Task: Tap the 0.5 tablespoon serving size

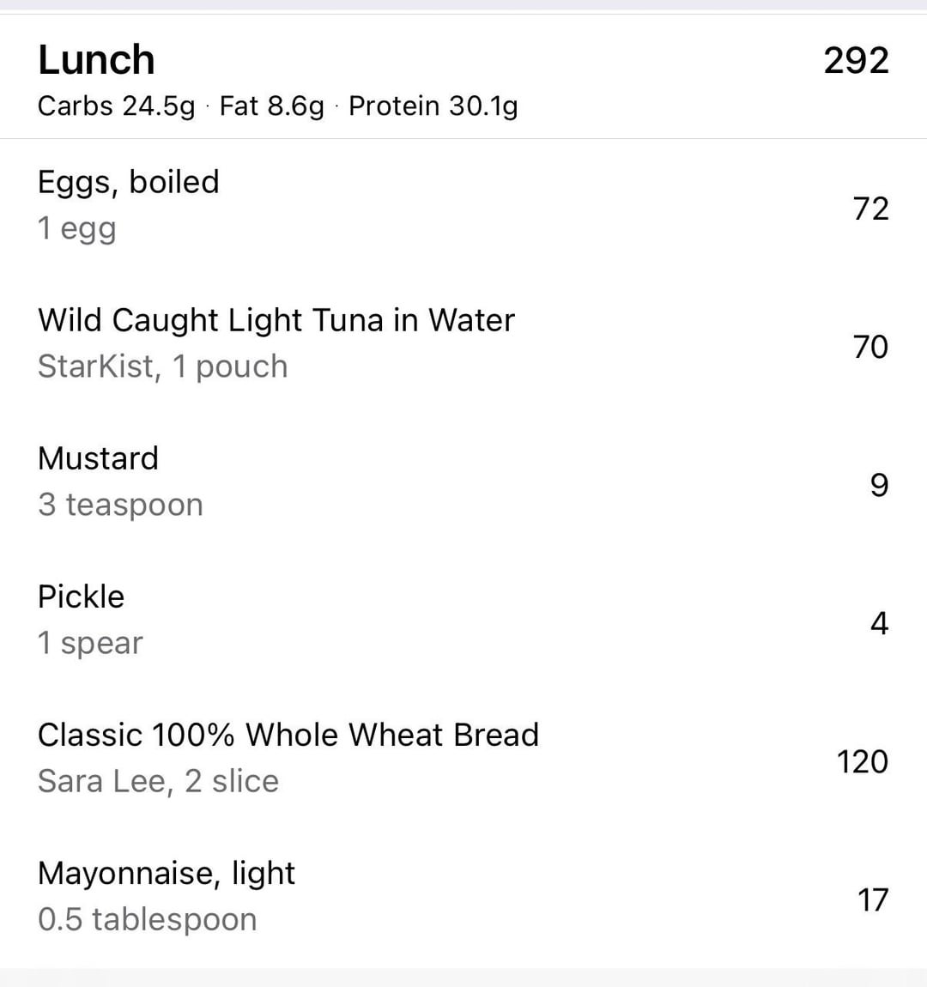Action: (148, 919)
